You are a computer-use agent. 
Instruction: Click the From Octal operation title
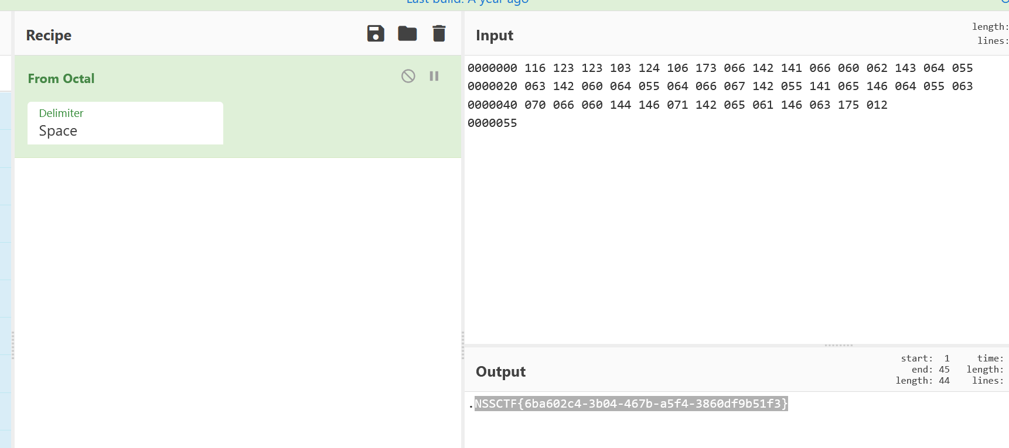[61, 78]
